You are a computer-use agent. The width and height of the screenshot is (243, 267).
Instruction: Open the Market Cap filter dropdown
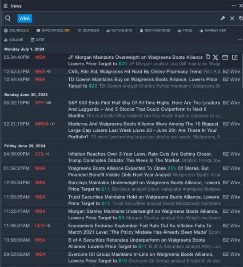[x=213, y=30]
